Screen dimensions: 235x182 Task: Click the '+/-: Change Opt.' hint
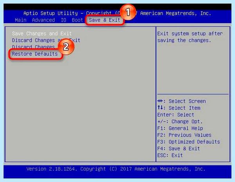pyautogui.click(x=180, y=121)
